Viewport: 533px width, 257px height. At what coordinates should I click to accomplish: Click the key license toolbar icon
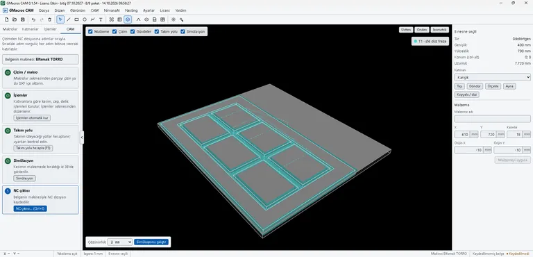click(x=182, y=19)
